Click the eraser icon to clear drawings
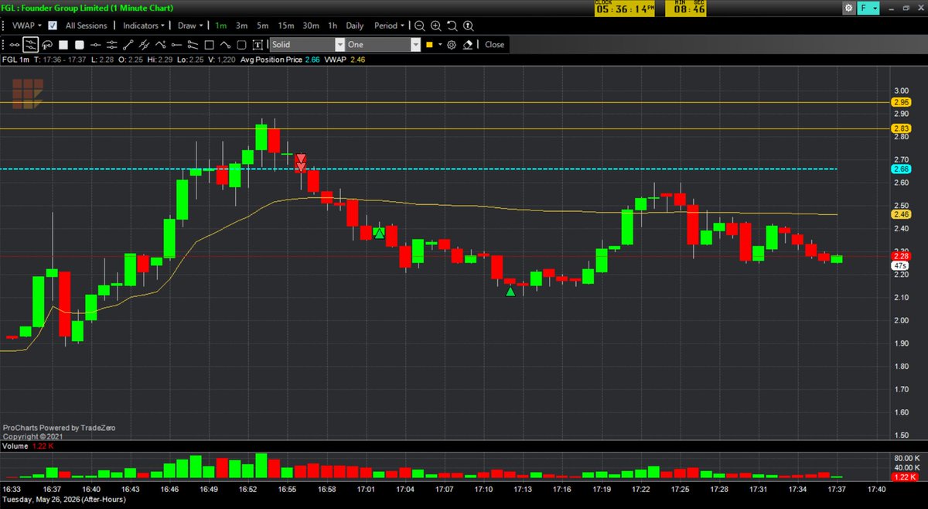This screenshot has width=928, height=509. point(467,45)
